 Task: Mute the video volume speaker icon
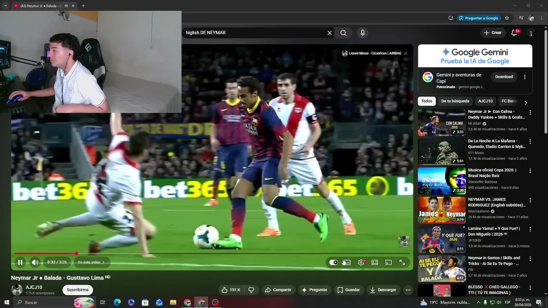click(x=35, y=262)
